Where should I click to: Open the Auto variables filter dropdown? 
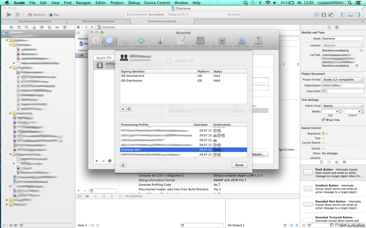[x=82, y=225]
